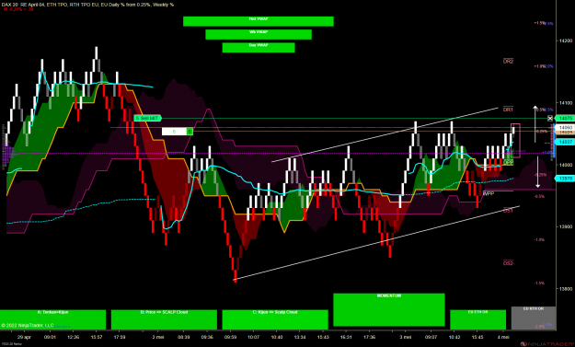Select the B: Price <> SCALP Cloud panel

[164, 319]
